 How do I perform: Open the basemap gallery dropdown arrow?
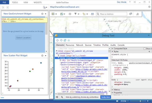click(x=56, y=14)
